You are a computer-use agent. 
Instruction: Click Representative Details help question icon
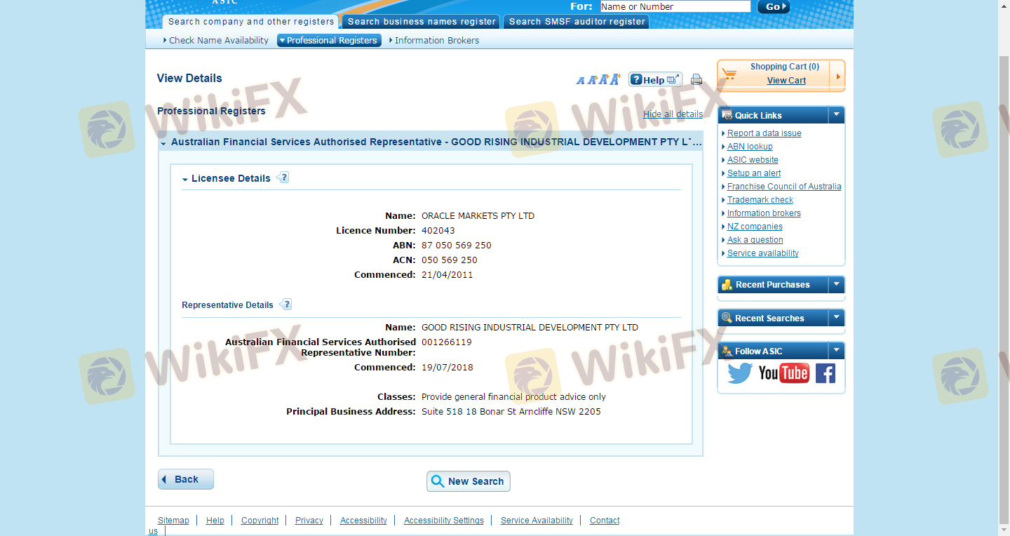(x=285, y=304)
